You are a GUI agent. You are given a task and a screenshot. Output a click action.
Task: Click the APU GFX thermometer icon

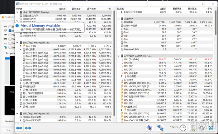pyautogui.click(x=122, y=70)
